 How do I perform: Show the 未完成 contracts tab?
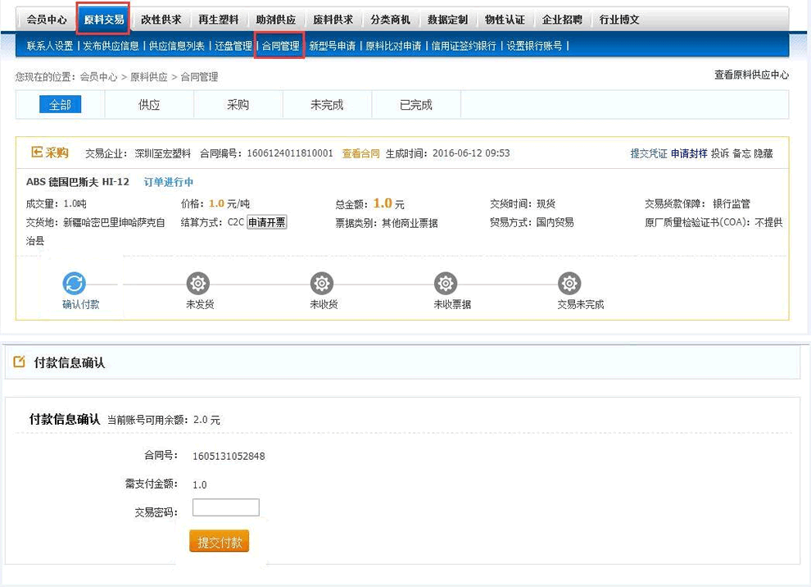pyautogui.click(x=327, y=105)
